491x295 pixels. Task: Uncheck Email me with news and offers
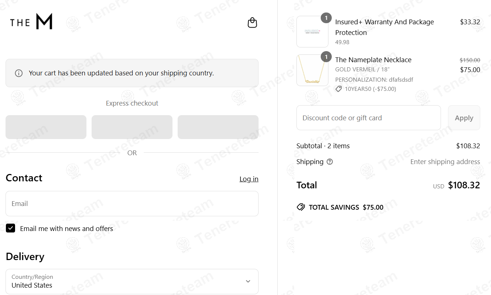[11, 228]
